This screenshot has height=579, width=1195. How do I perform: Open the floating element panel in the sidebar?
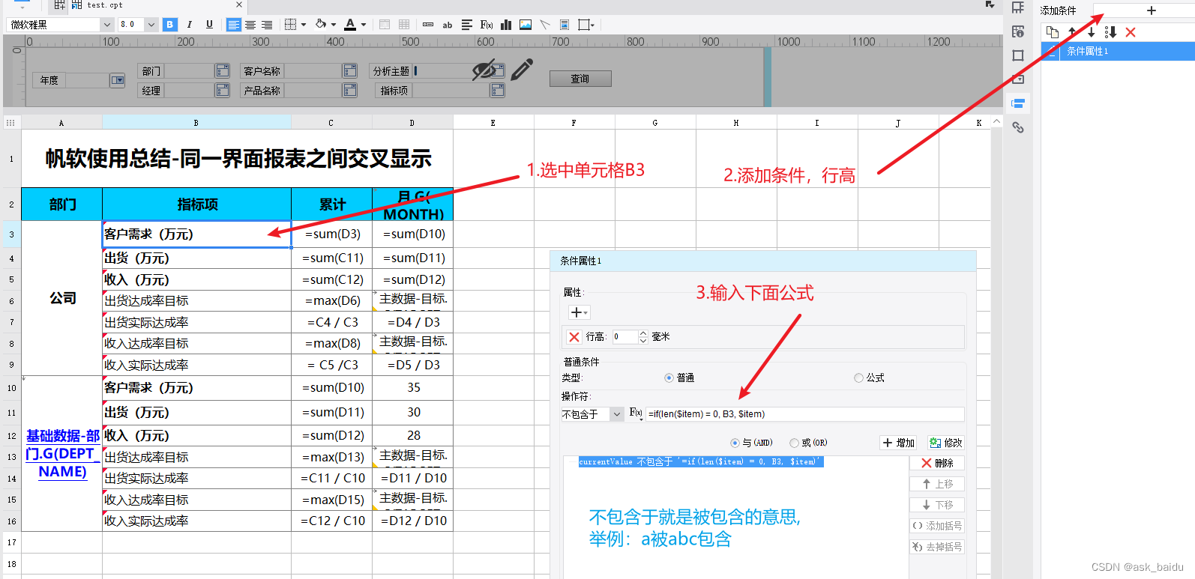coord(1018,55)
